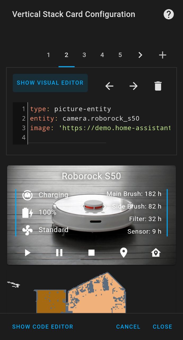
Task: Click 'Filter: 32 h' stat
Action: (x=145, y=219)
